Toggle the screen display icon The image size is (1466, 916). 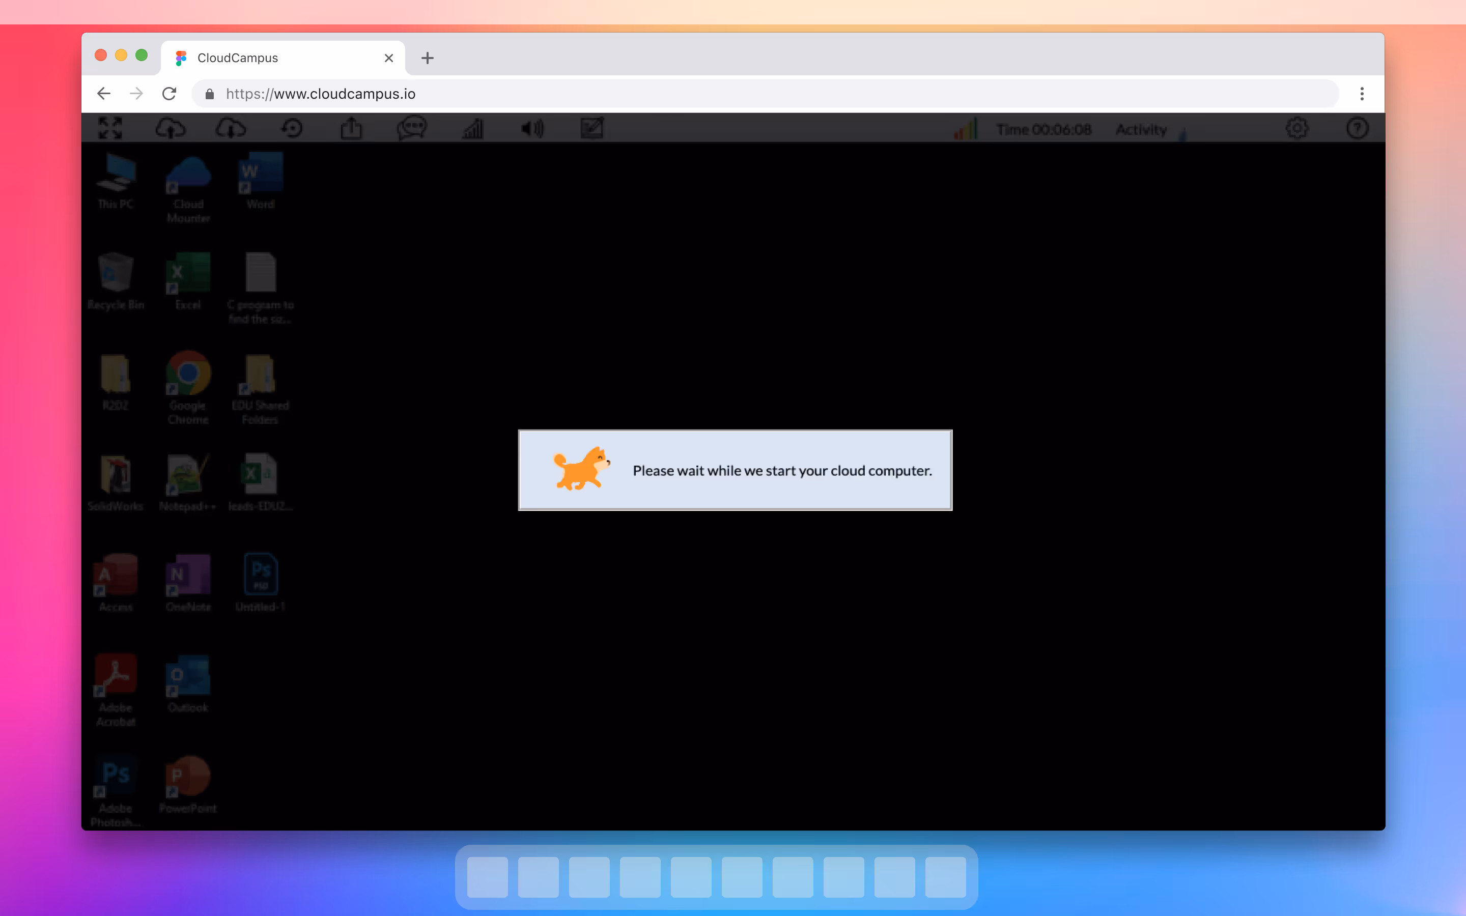click(x=591, y=128)
